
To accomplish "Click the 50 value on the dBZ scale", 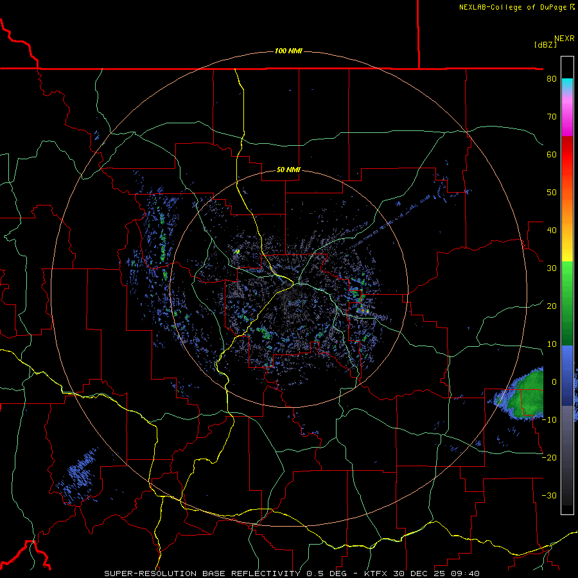I will [552, 193].
